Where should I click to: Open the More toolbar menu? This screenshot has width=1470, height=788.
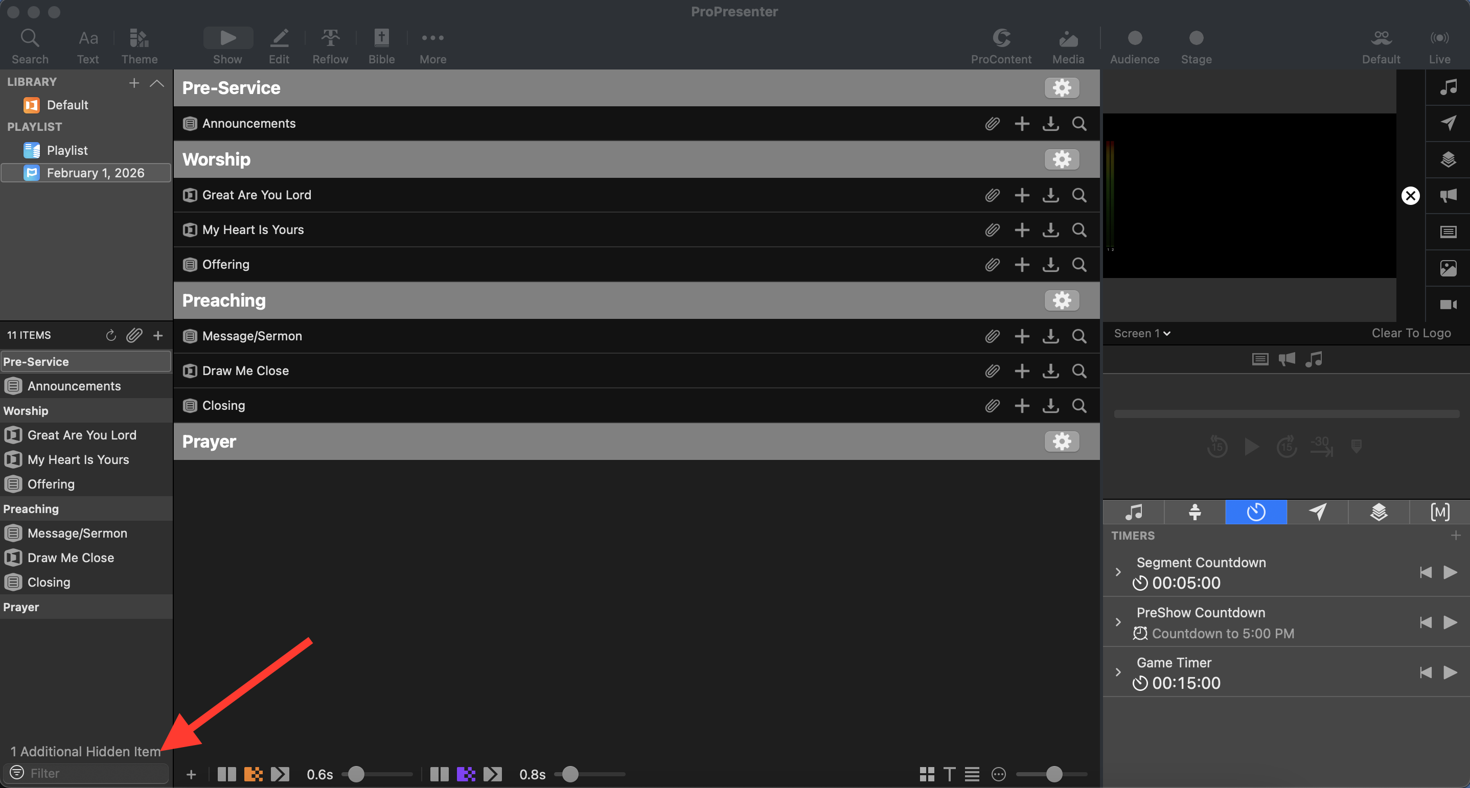[432, 46]
